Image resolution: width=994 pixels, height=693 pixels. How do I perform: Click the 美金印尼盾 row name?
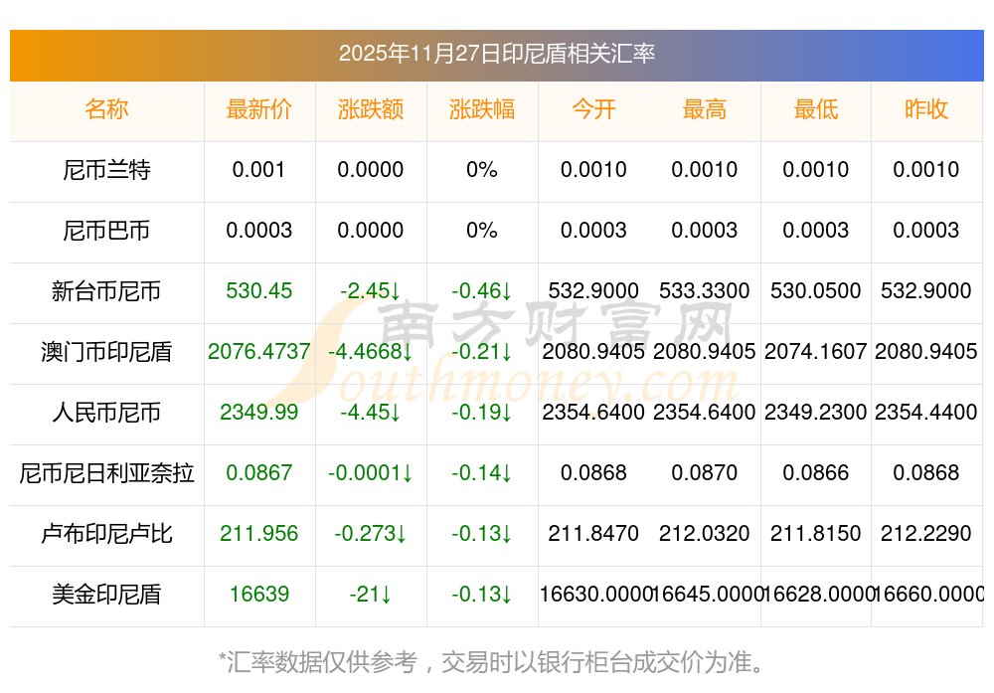tap(106, 595)
